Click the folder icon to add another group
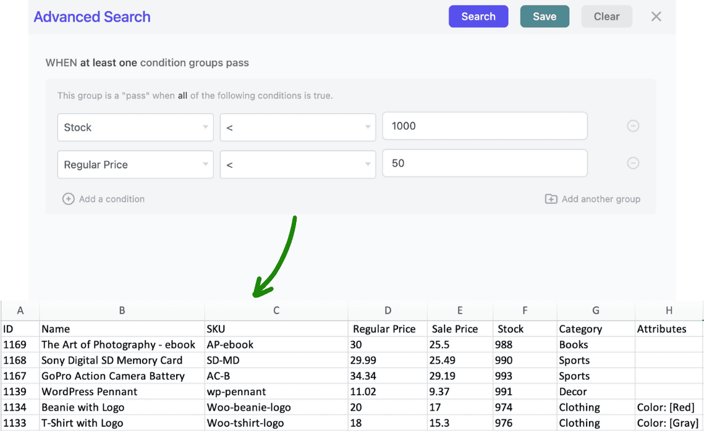 (x=551, y=199)
